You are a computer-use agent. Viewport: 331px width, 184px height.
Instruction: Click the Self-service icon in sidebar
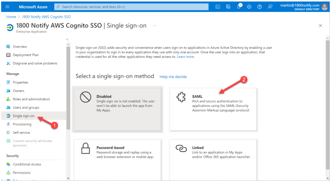[x=8, y=133]
